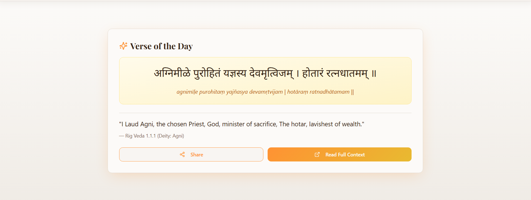Click the italic transliteration line
This screenshot has width=531, height=200.
pos(265,92)
